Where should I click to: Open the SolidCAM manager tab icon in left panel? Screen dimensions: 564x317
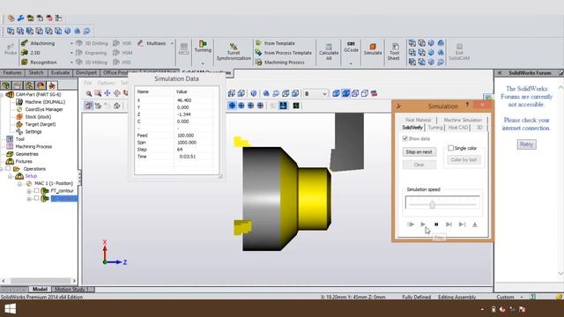(x=52, y=85)
